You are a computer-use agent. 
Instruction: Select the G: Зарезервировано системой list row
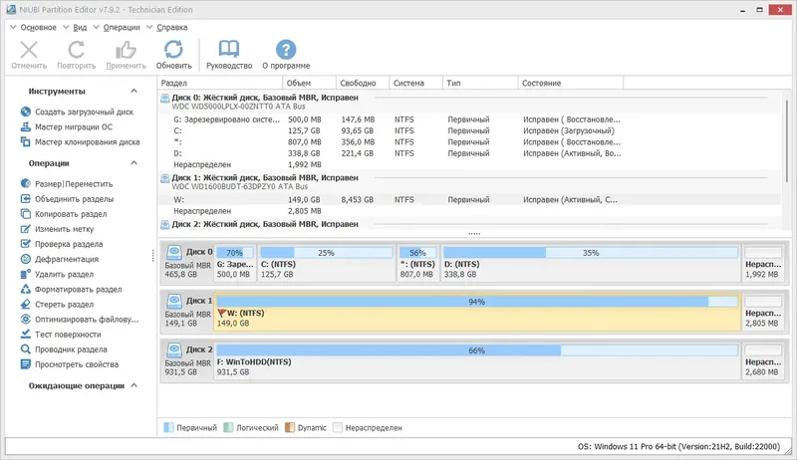coord(470,119)
